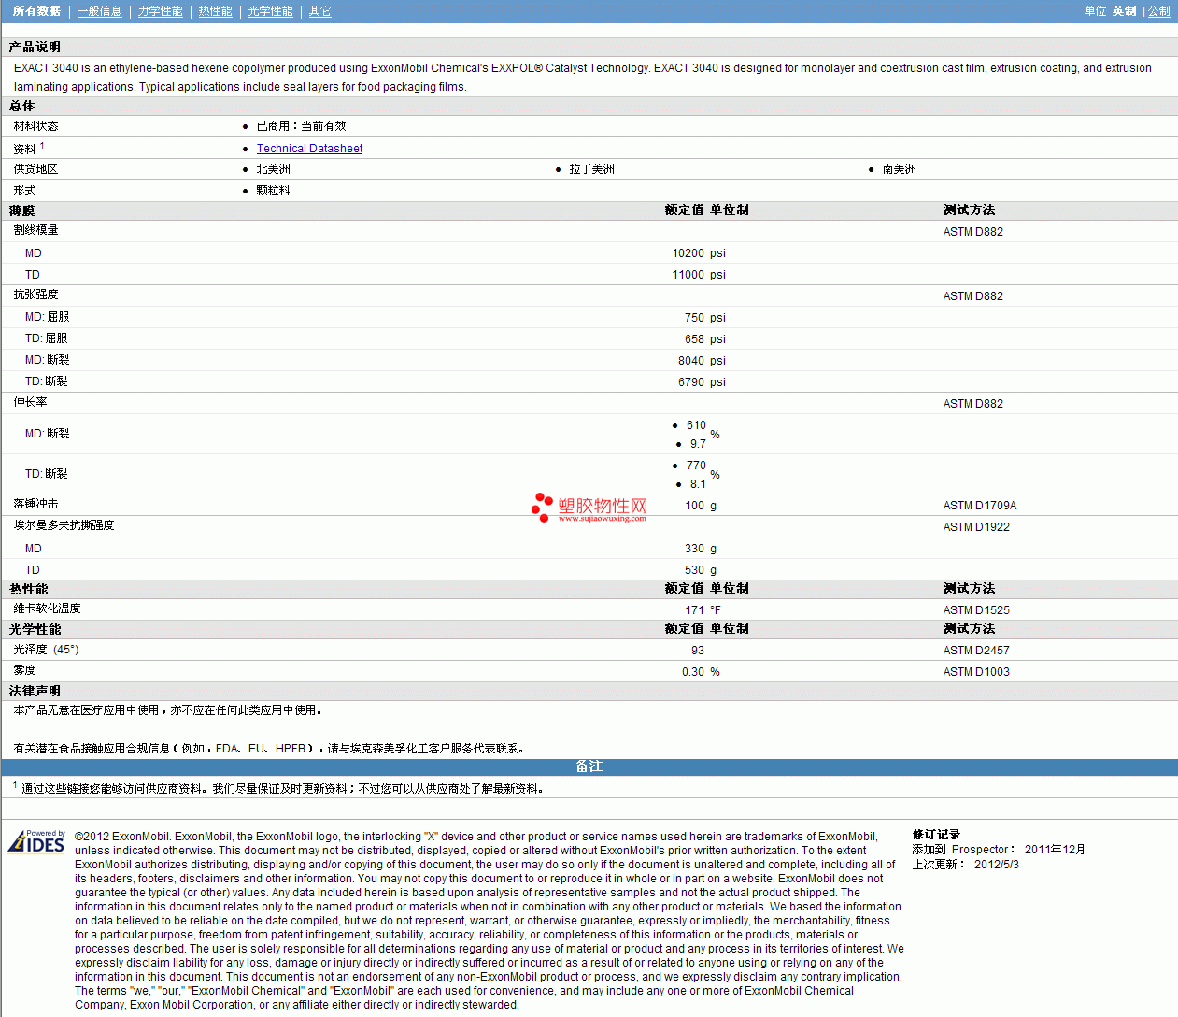The height and width of the screenshot is (1017, 1178).
Task: Click the 法律声明 section heading
Action: (35, 692)
